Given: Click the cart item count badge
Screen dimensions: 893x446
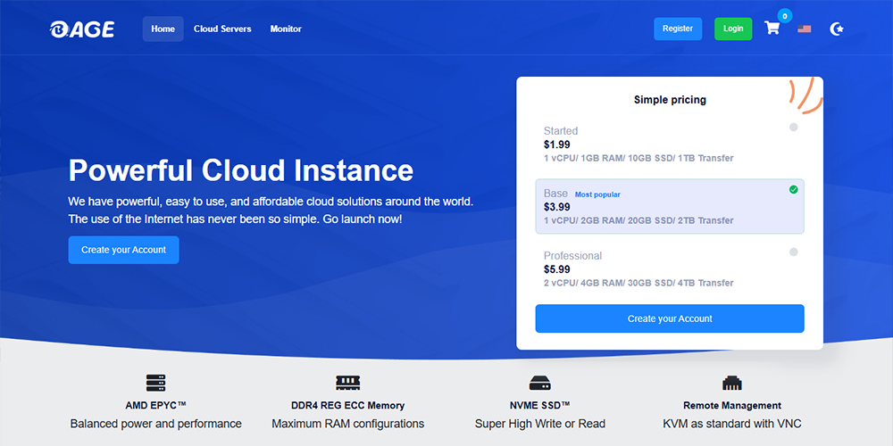Looking at the screenshot, I should click(x=784, y=15).
